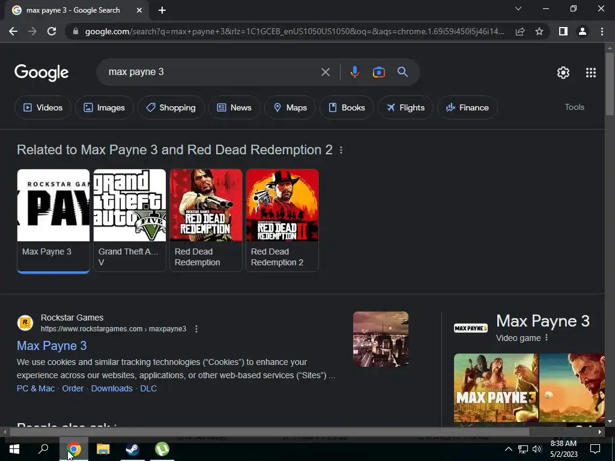Image resolution: width=615 pixels, height=461 pixels.
Task: Reload the current Google page
Action: (52, 31)
